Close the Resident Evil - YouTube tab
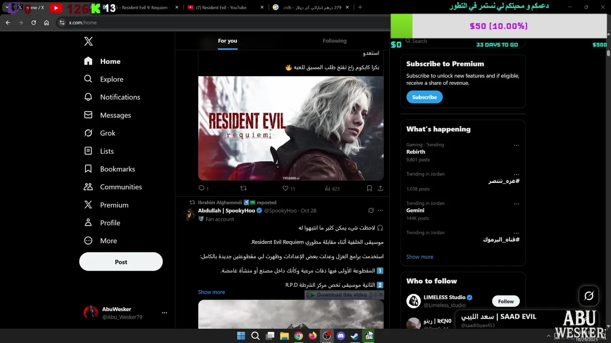Viewport: 611px width, 343px height. 262,8
